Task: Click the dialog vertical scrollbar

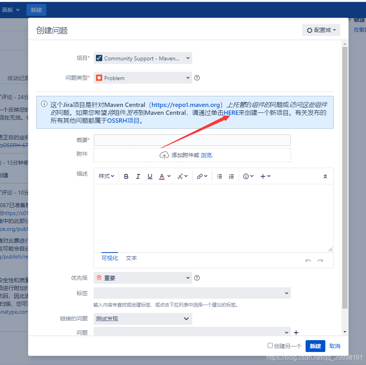Action: 345,178
